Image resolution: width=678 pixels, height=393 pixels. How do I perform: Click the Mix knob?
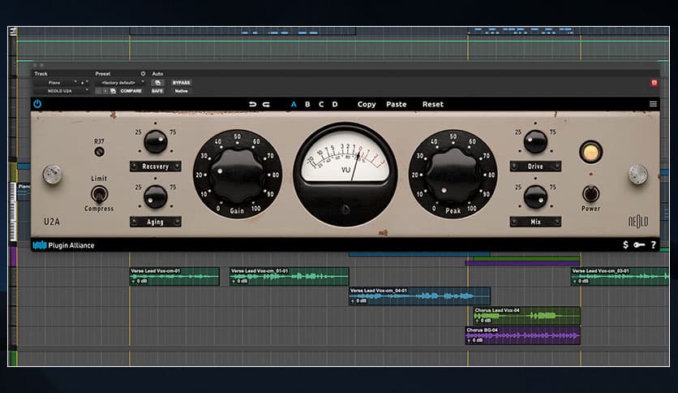(x=535, y=197)
